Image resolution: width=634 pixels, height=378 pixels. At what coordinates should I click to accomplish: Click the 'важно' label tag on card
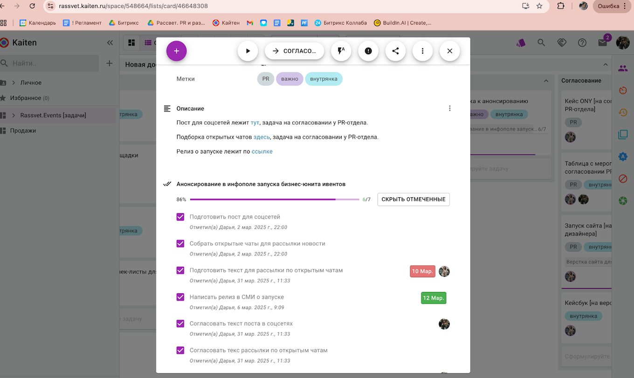[289, 79]
